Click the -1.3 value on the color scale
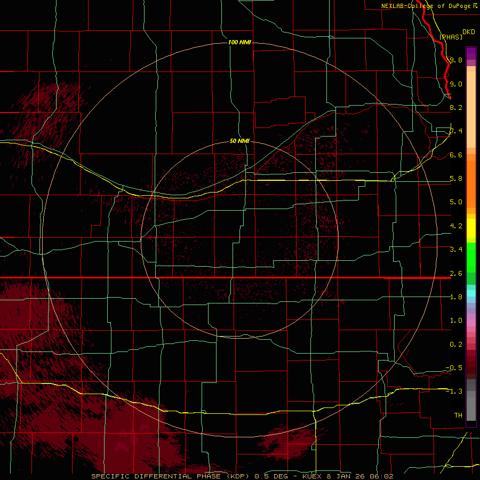 click(x=454, y=391)
